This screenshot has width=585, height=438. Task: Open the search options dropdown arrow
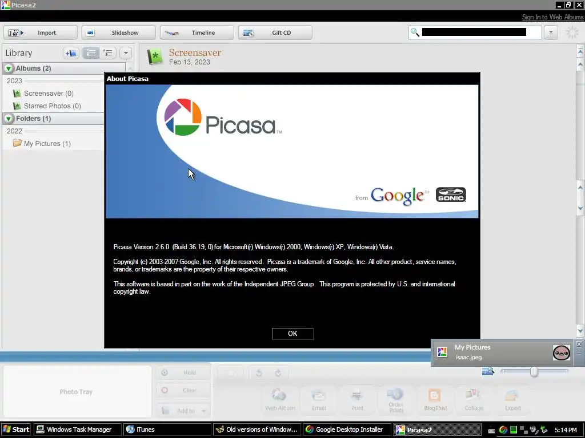click(x=551, y=33)
